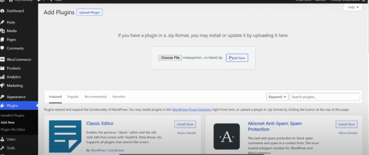Screen dimensions: 369x155
Task: Click the Appearance paintbrush icon
Action: [2, 97]
